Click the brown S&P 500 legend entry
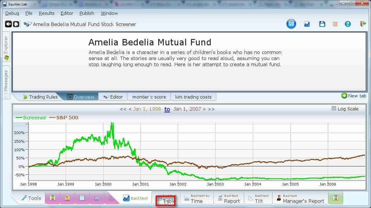This screenshot has width=371, height=208. (x=64, y=118)
